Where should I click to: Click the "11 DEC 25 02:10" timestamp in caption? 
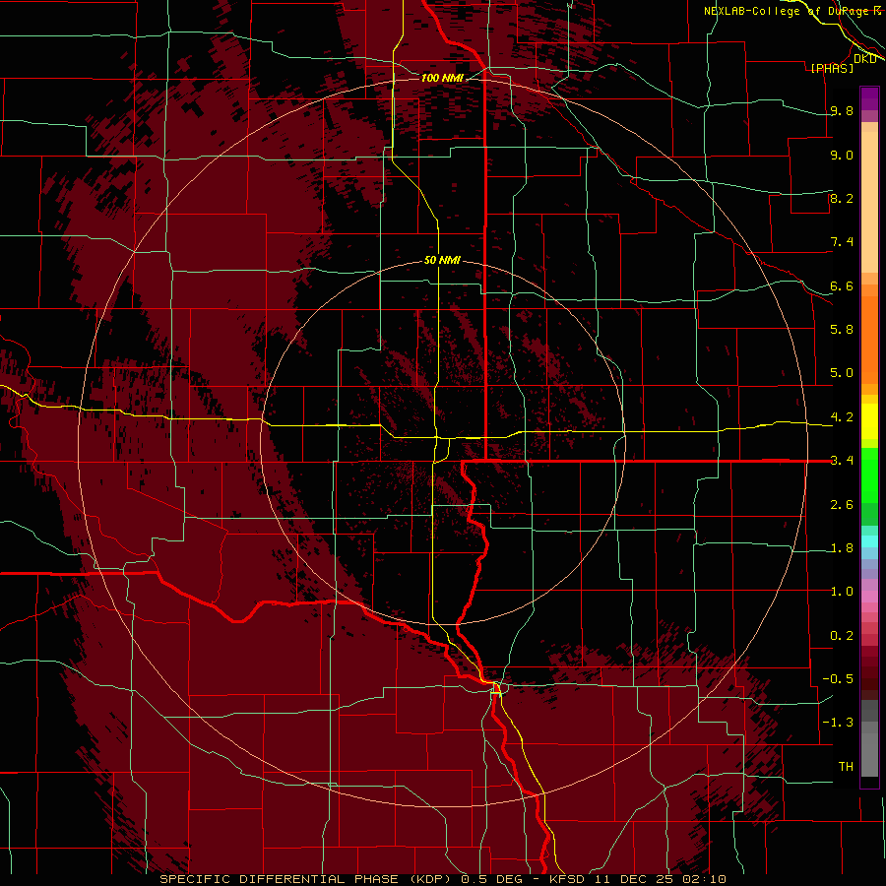[660, 879]
